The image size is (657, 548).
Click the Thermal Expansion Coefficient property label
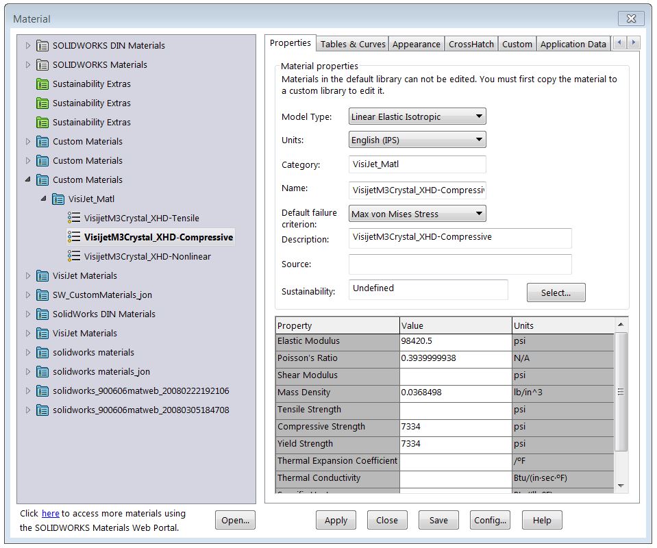coord(338,461)
